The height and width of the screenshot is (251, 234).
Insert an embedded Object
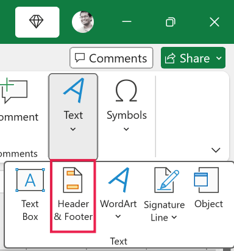click(x=208, y=188)
